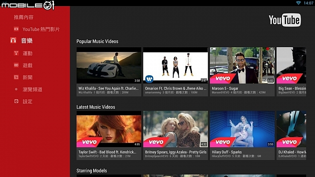Click BritneySpearsVEVO channel info line
The image size is (315, 177).
click(172, 156)
